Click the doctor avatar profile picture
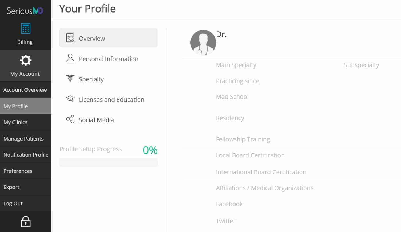The width and height of the screenshot is (401, 232). [x=203, y=43]
